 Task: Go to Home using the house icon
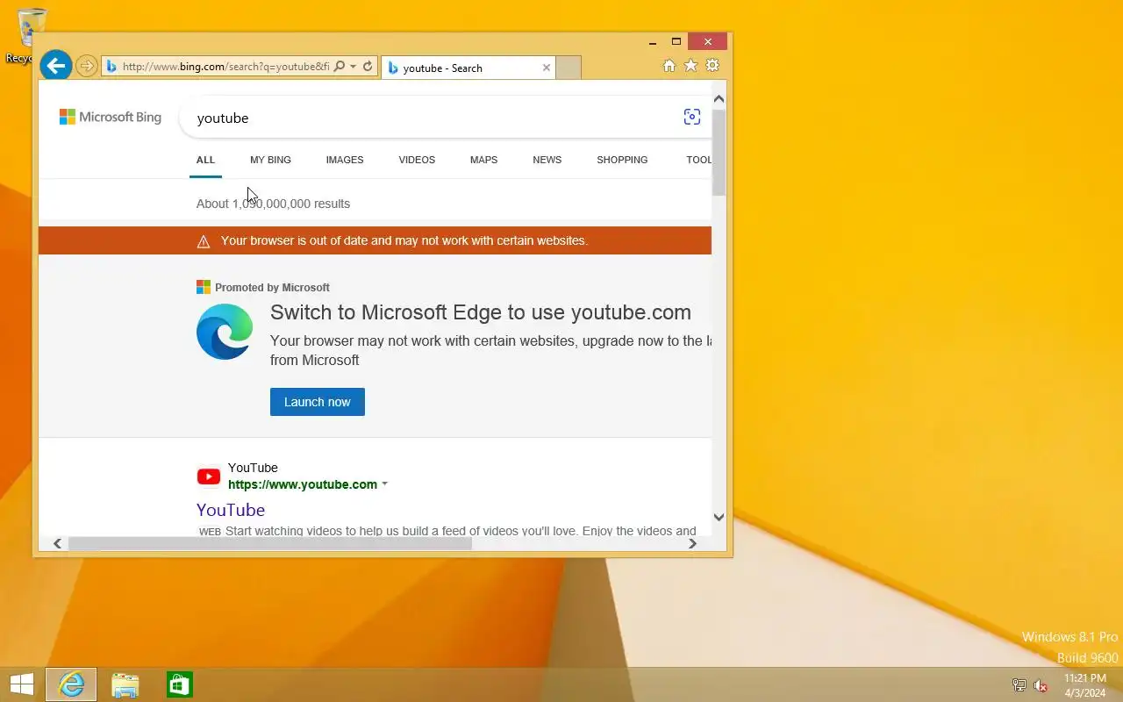point(669,66)
